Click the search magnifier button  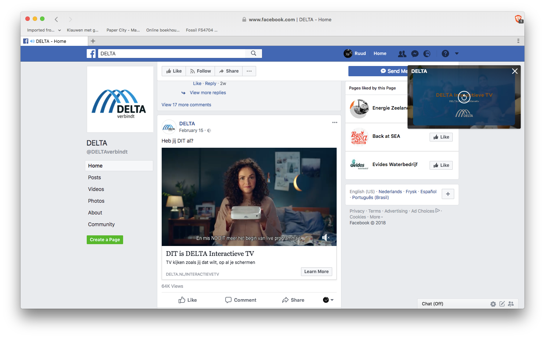tap(254, 54)
